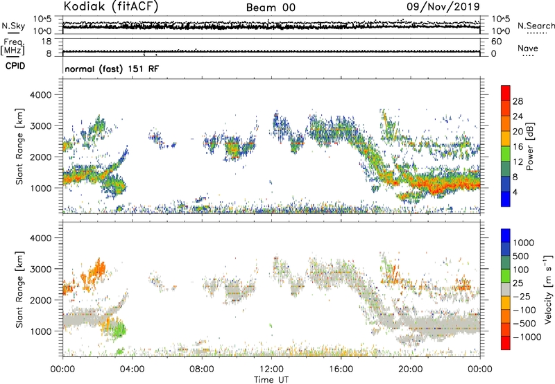Image resolution: width=555 pixels, height=384 pixels.
Task: Click the "16:00" time tick label
Action: 341,369
